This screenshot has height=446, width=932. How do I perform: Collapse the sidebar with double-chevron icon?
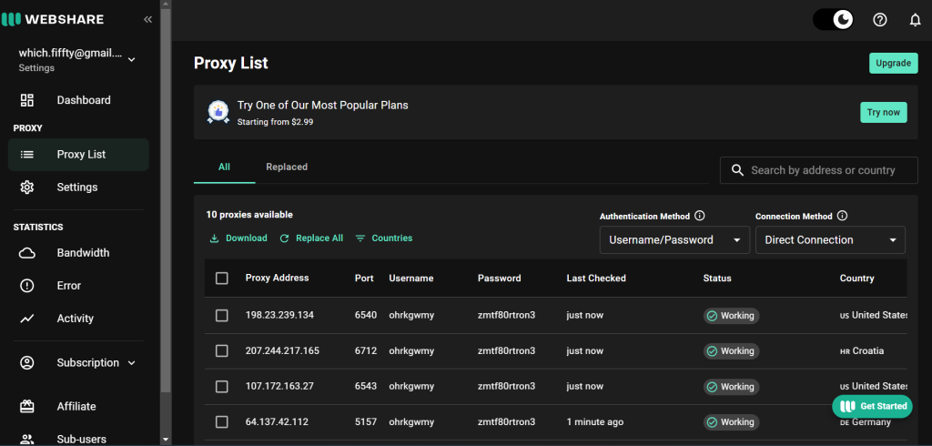coord(147,19)
